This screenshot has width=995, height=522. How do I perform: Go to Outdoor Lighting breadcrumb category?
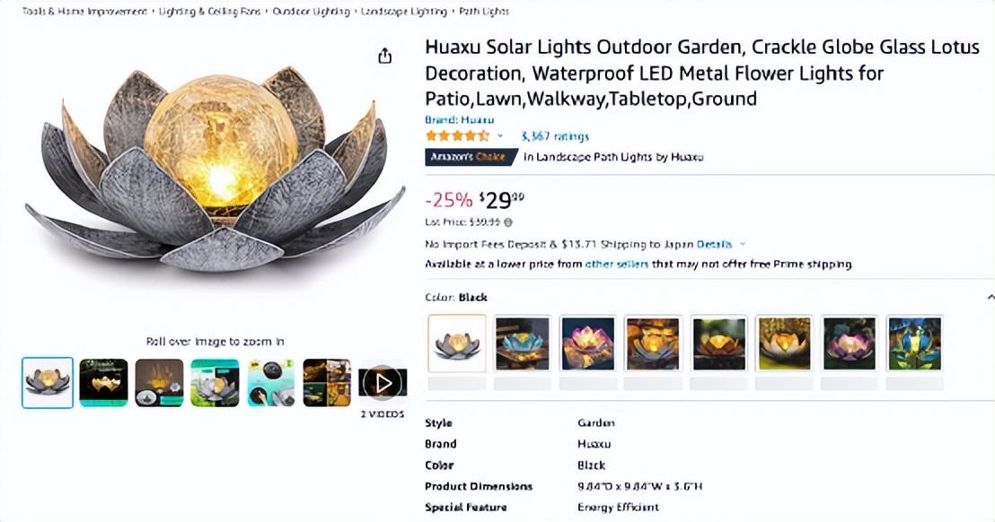(x=311, y=12)
